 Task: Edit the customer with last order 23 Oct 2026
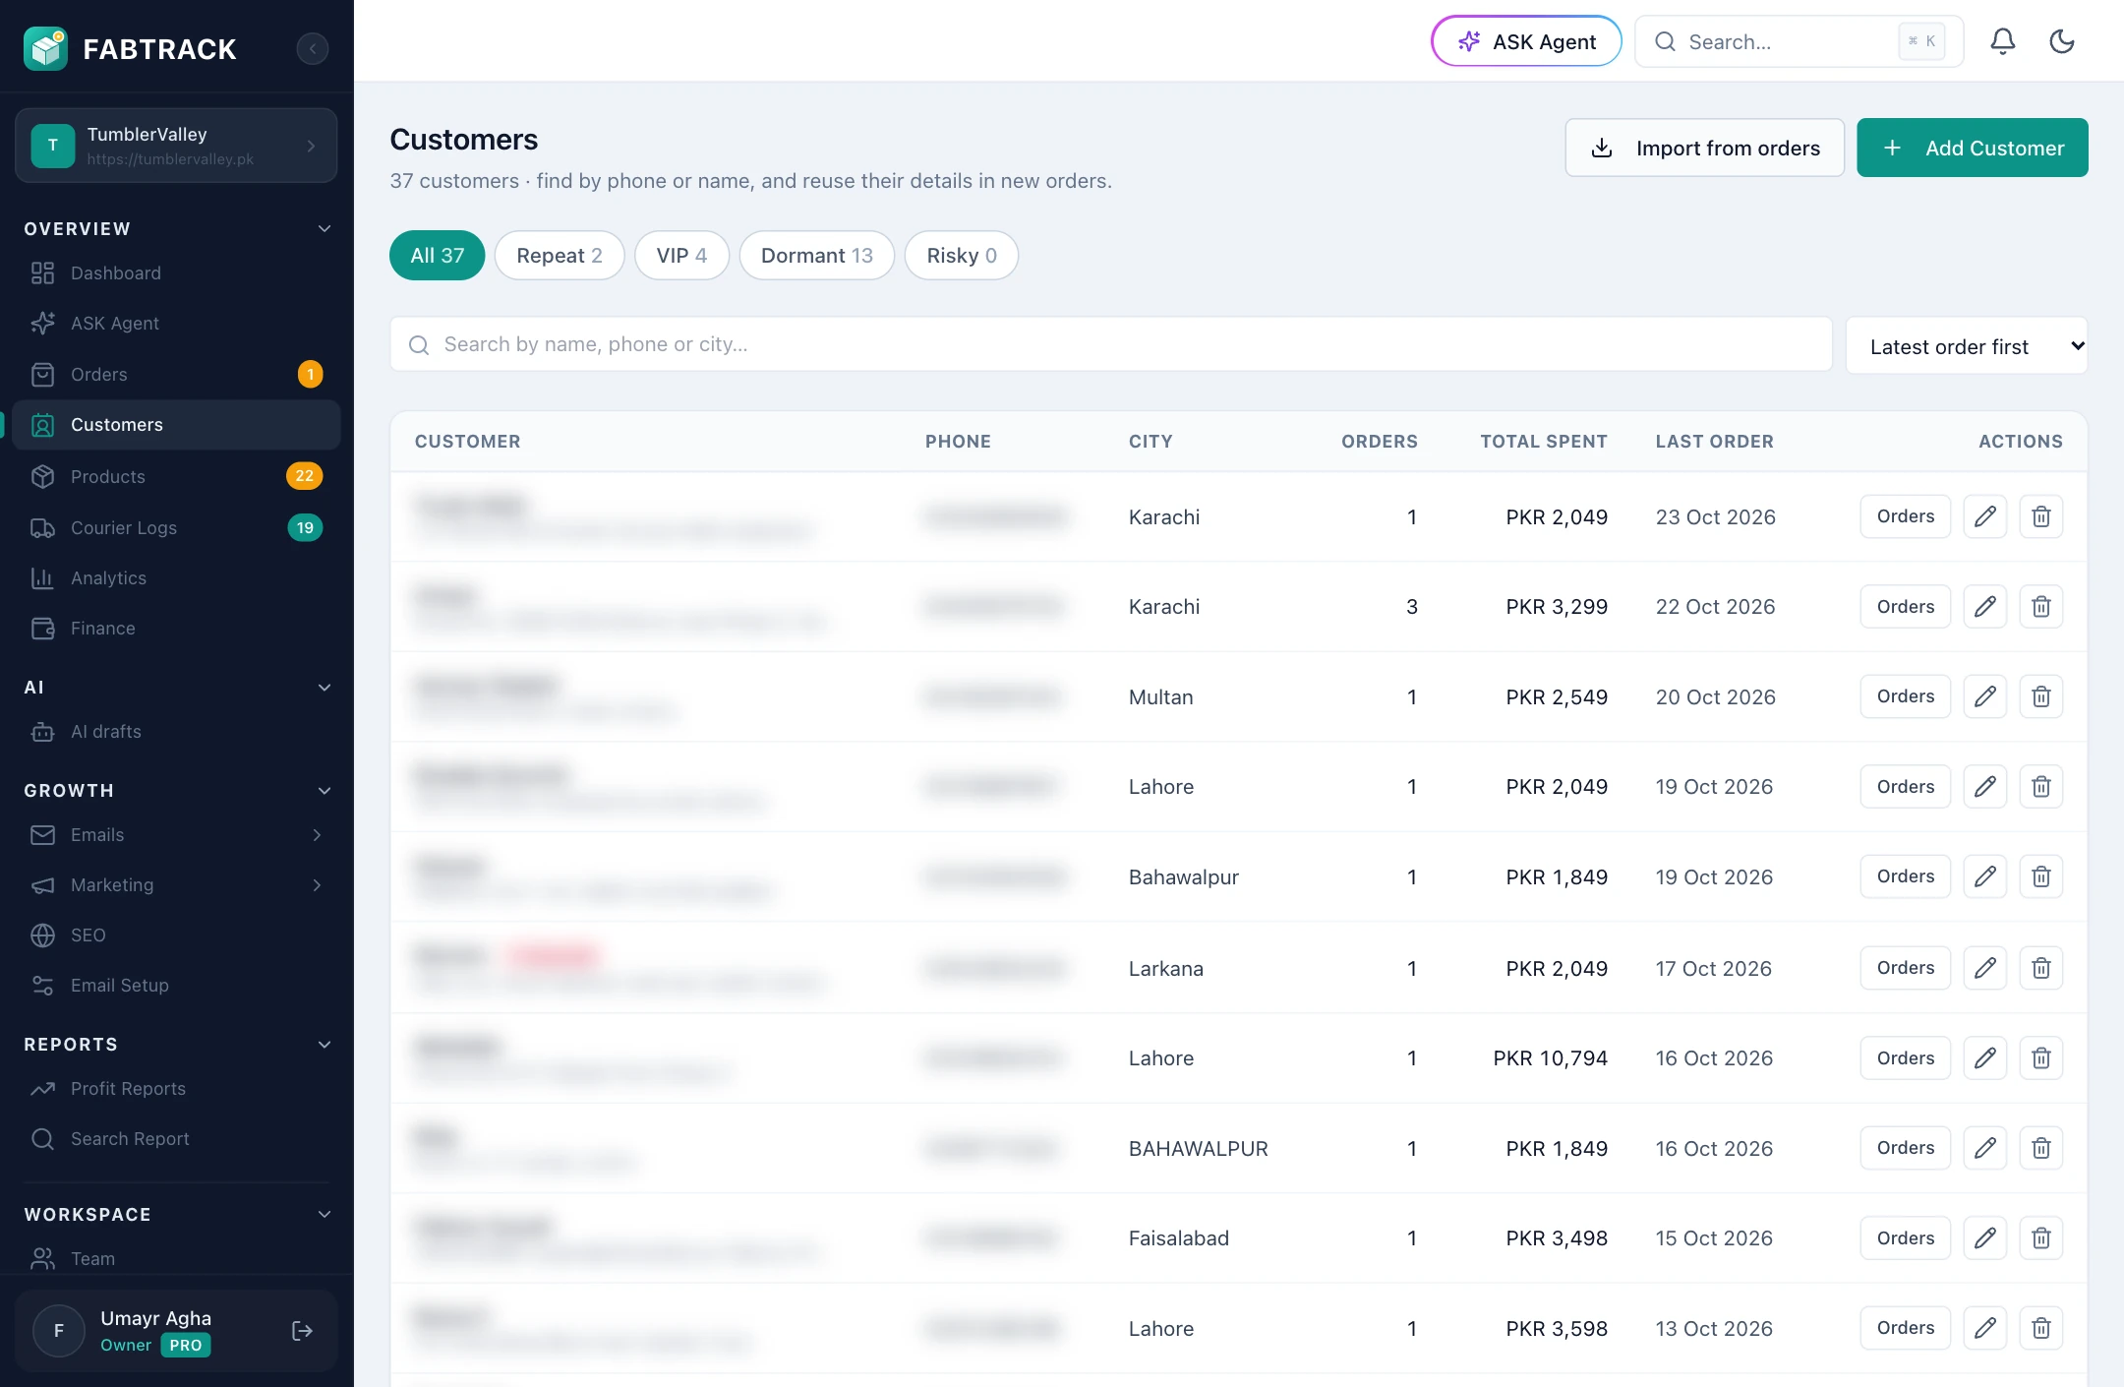[1985, 516]
